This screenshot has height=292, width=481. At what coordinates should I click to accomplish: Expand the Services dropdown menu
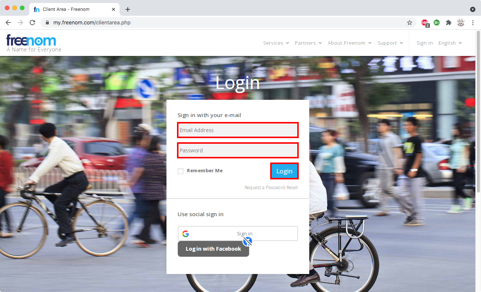point(276,43)
